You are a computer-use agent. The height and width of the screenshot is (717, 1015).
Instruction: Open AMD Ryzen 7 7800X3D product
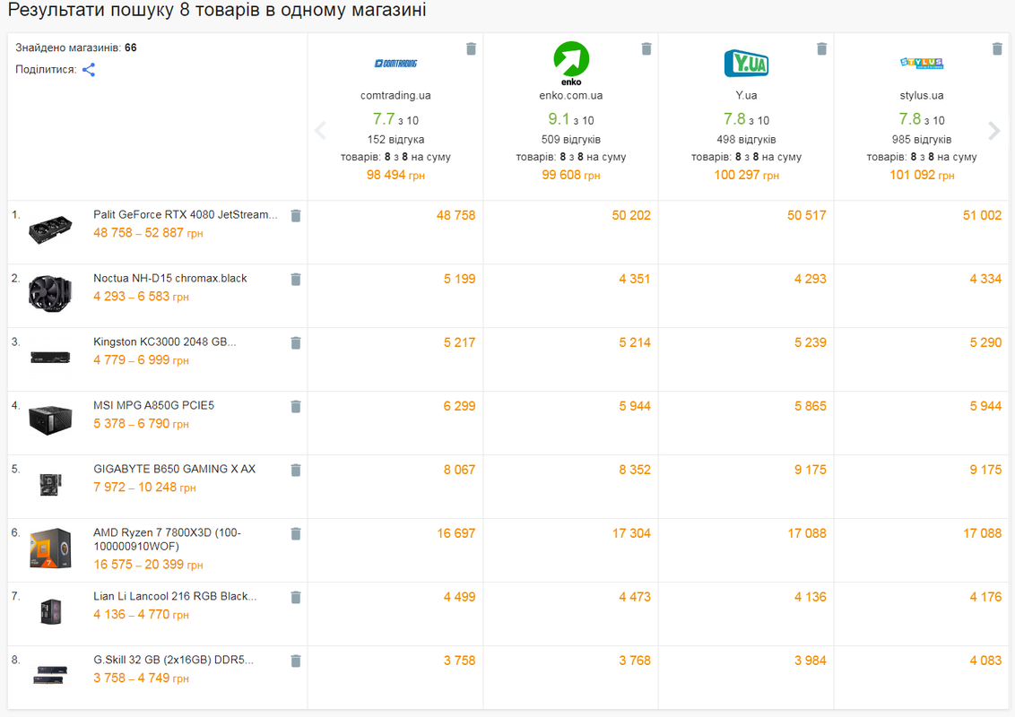(167, 539)
